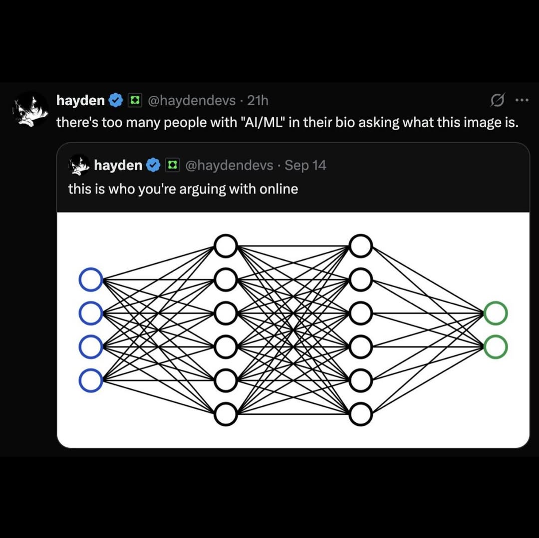Click the main tweet text about AI/ML bios

(x=287, y=122)
